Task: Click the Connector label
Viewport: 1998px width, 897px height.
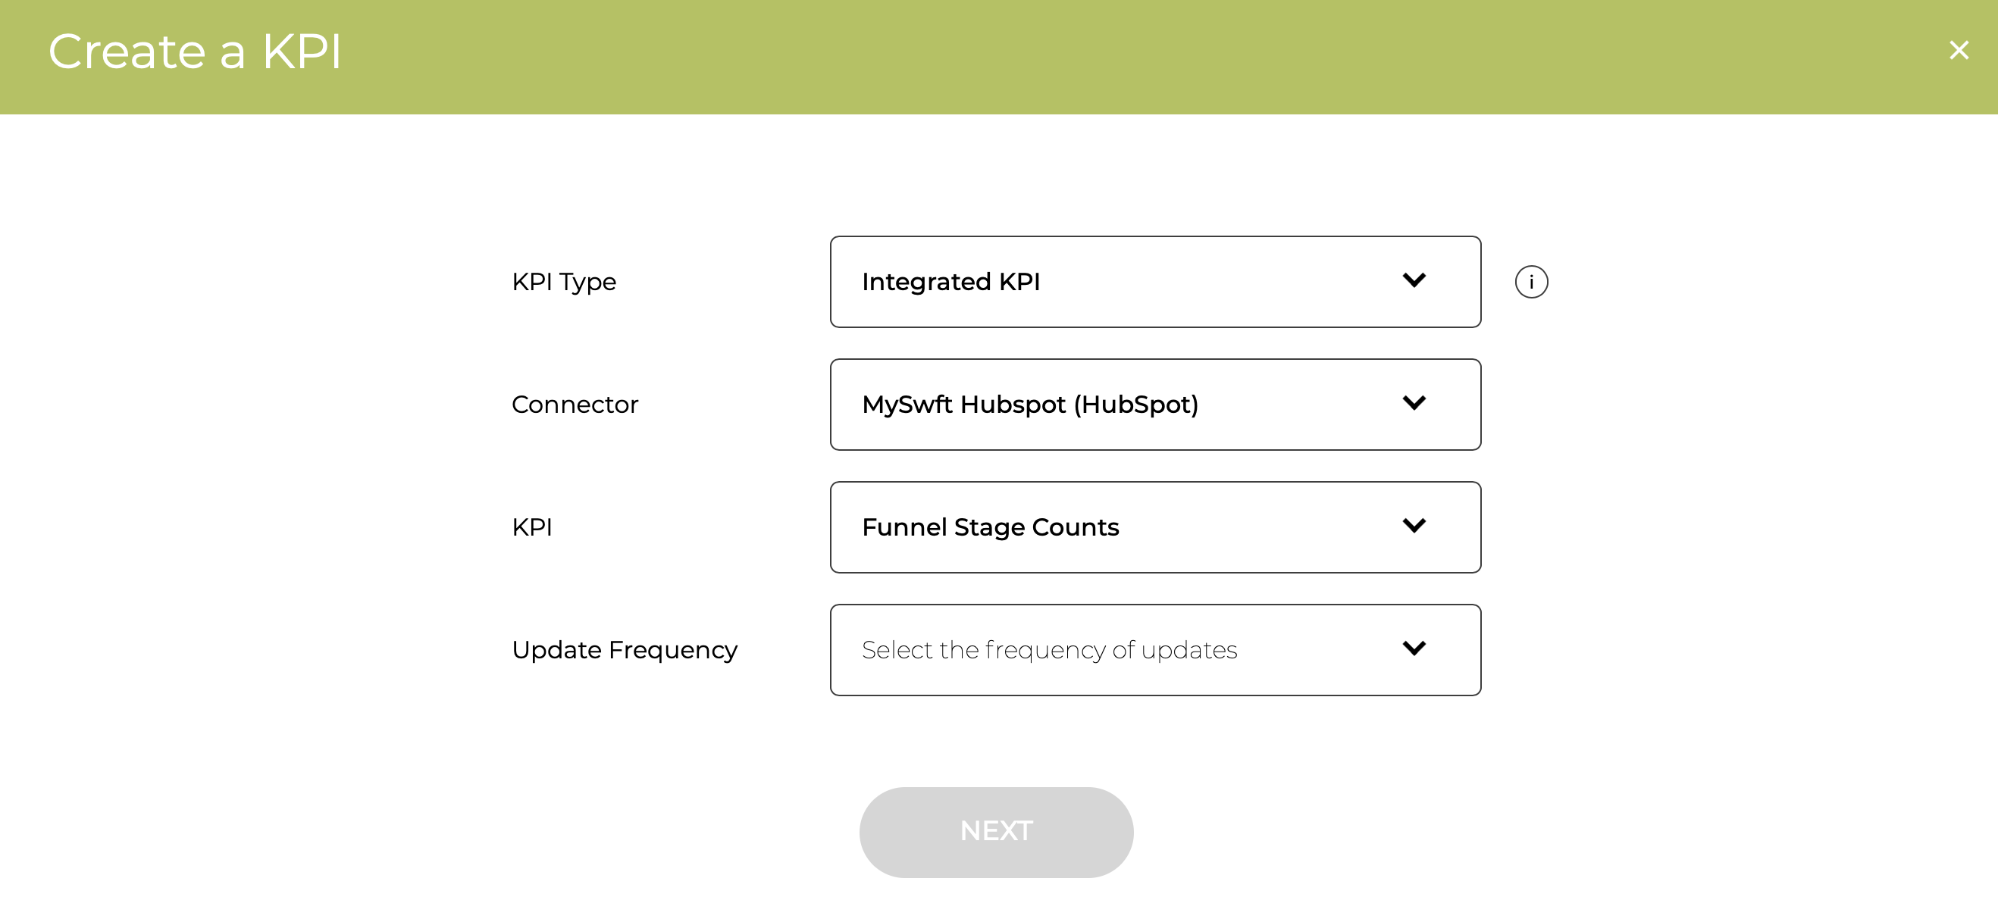Action: coord(575,405)
